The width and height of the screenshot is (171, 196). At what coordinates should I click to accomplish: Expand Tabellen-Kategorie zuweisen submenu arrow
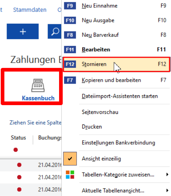tap(167, 174)
